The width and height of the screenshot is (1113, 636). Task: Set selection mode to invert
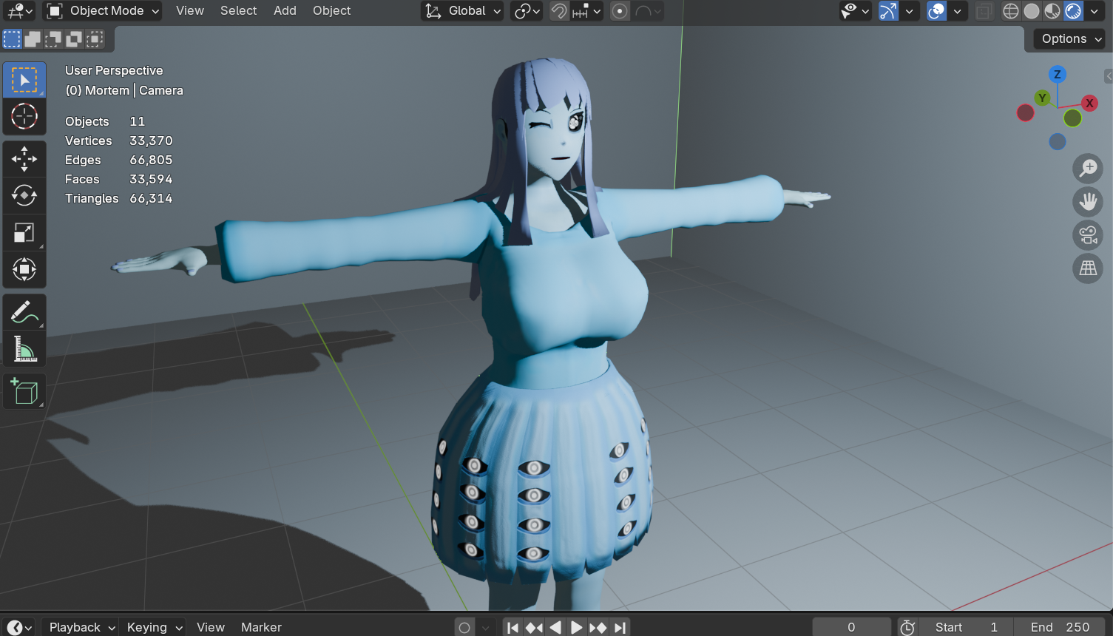coord(74,39)
